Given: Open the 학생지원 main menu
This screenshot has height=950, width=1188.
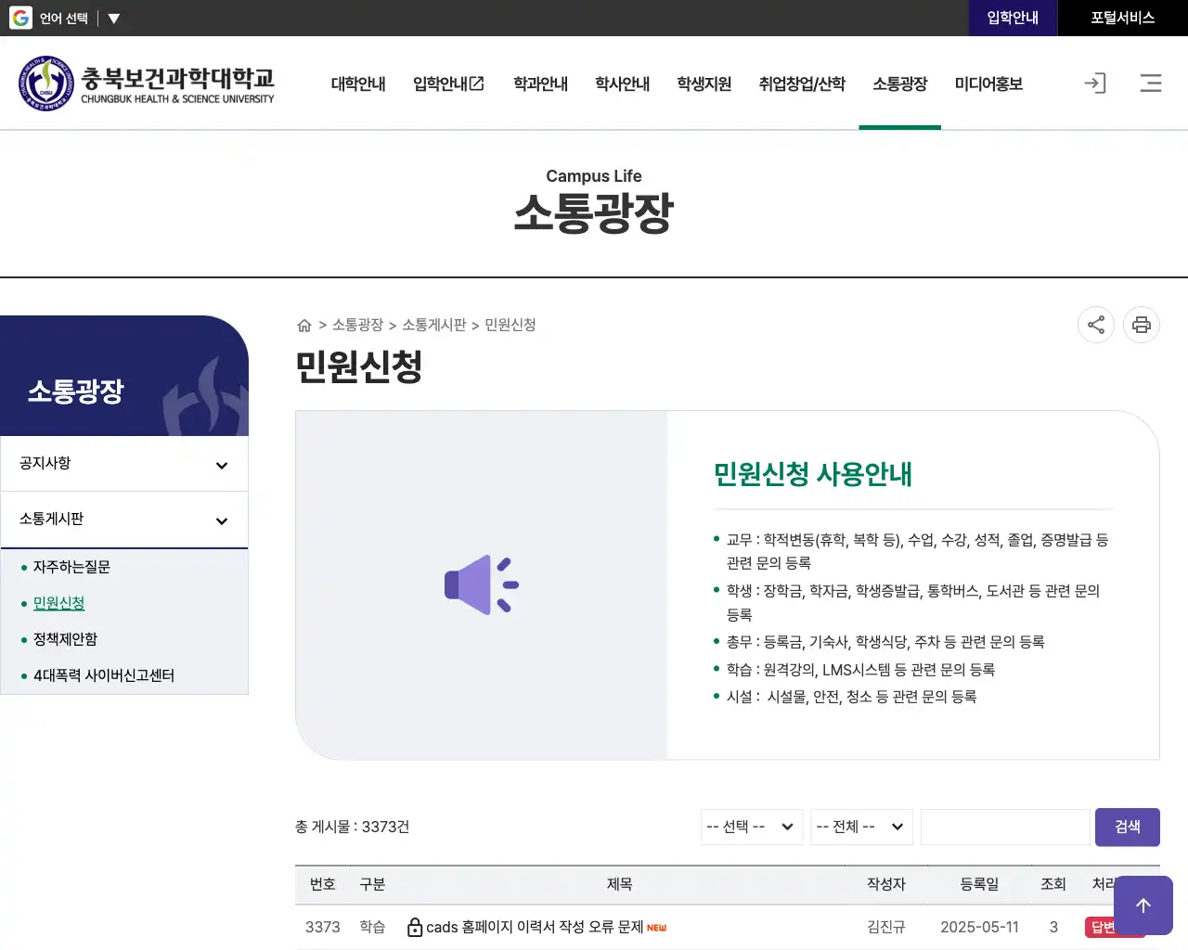Looking at the screenshot, I should 704,83.
